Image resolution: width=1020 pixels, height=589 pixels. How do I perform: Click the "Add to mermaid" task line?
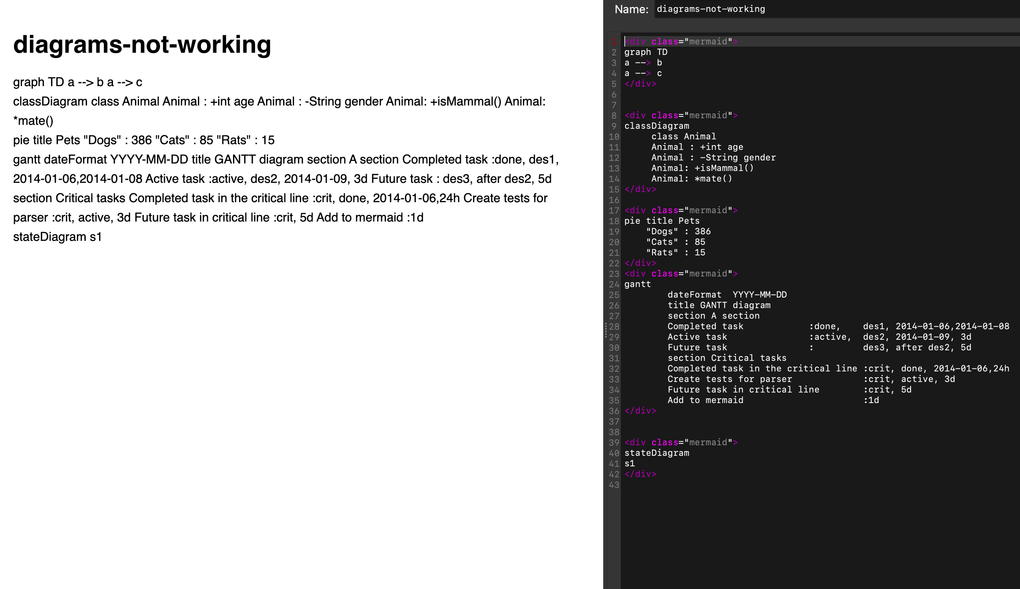705,400
